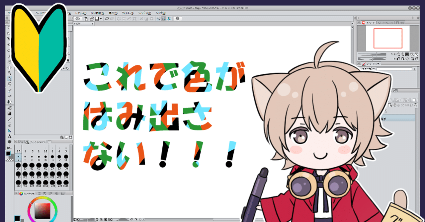The height and width of the screenshot is (222, 425).
Task: Select the Text tool marked A
Action: coord(9,136)
